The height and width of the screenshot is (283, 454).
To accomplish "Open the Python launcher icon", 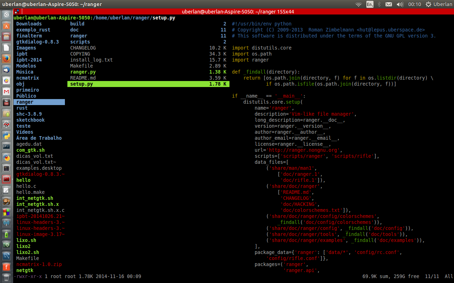I will point(6,135).
